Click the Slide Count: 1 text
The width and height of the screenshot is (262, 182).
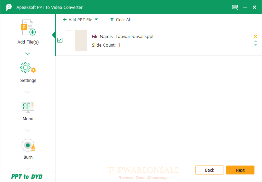pos(106,45)
